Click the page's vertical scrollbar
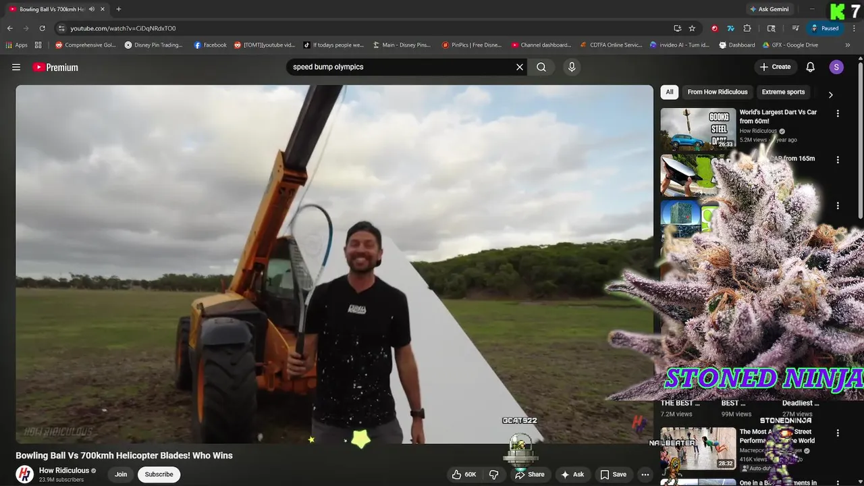This screenshot has width=864, height=486. click(x=861, y=140)
